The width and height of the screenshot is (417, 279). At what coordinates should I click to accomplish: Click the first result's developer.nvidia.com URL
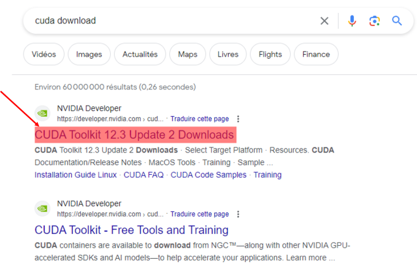pos(110,119)
